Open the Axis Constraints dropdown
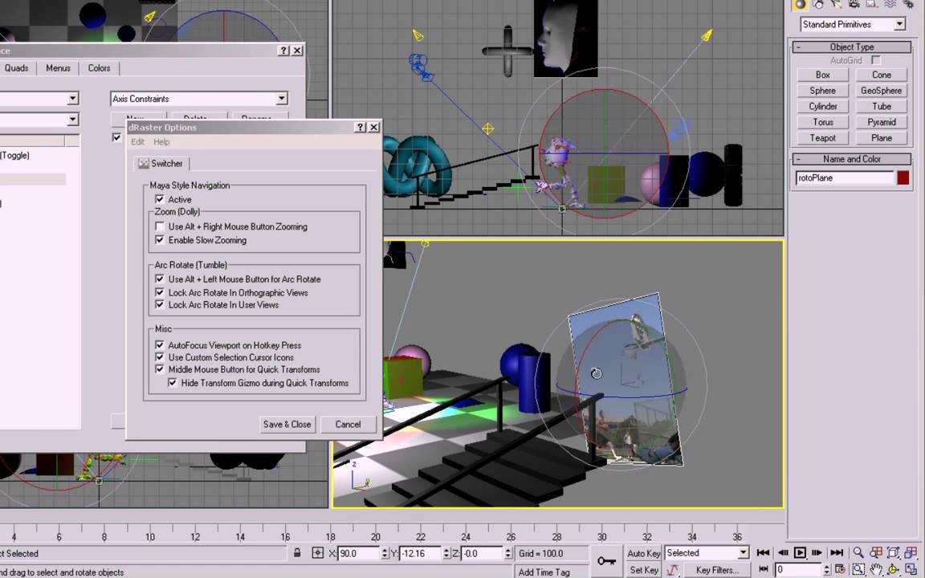The image size is (925, 578). click(199, 99)
